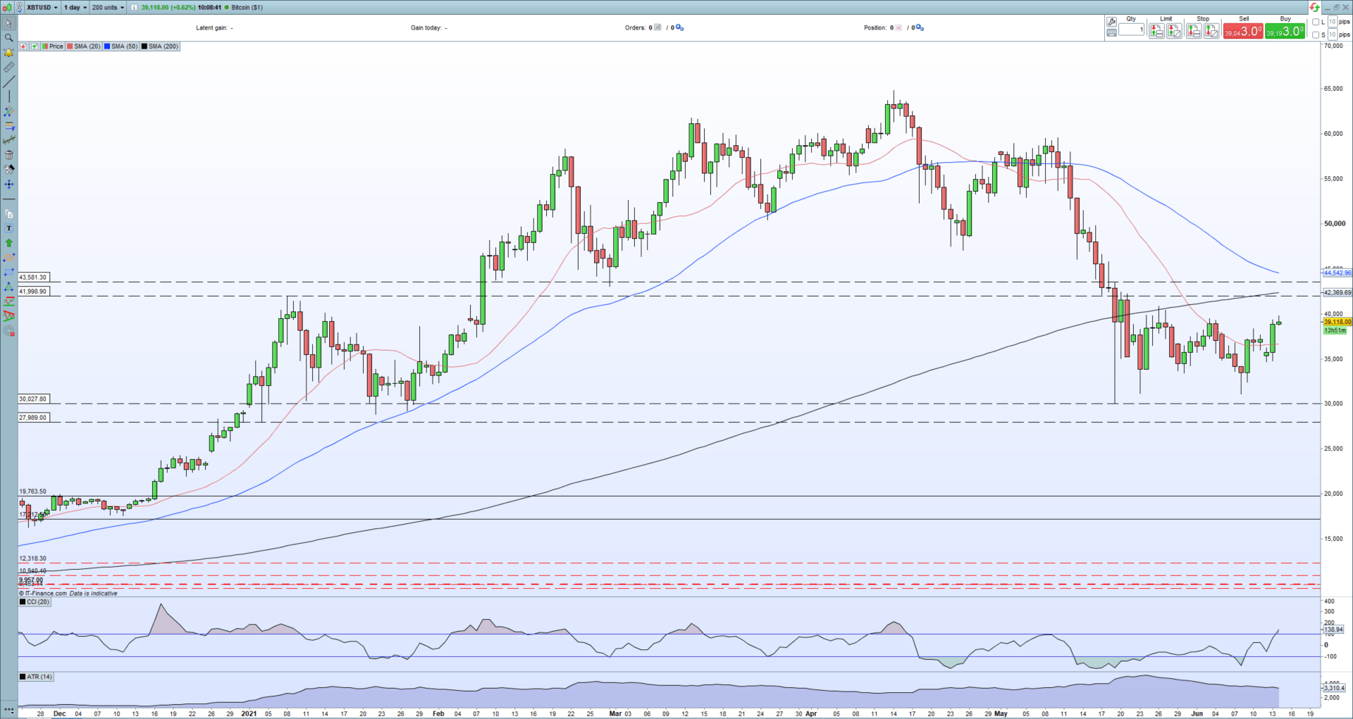Click the SMA (200) black color swatch
1353x719 pixels.
144,46
